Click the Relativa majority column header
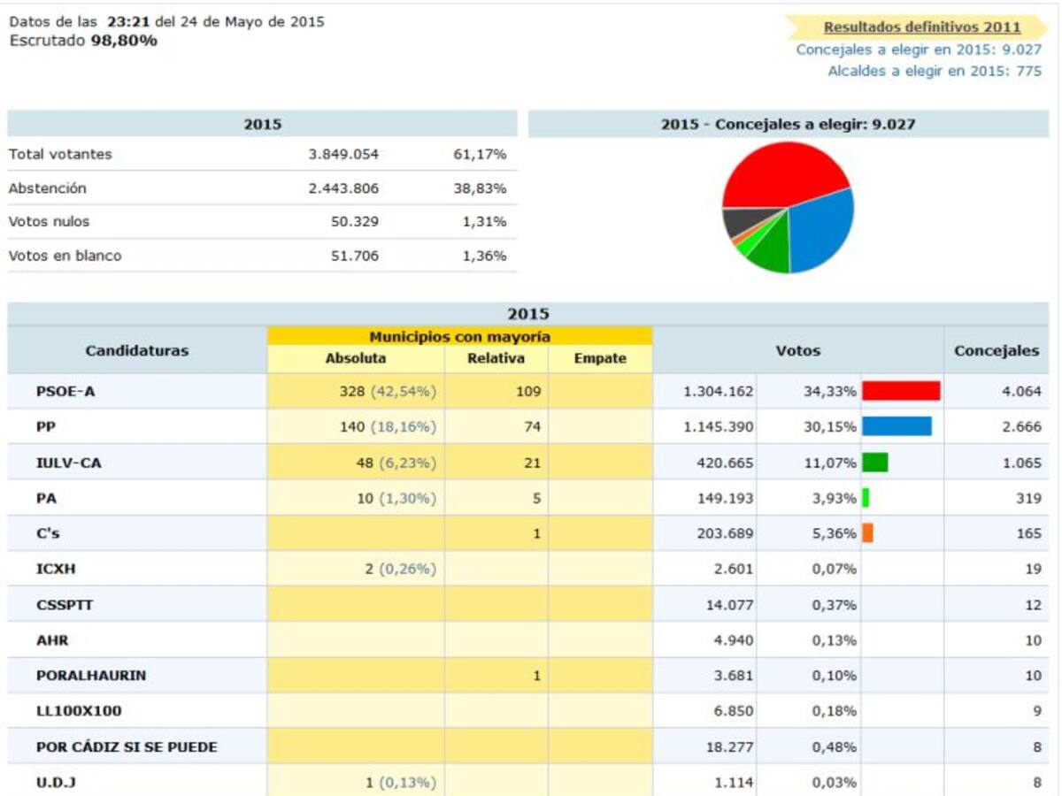This screenshot has height=796, width=1062. point(496,358)
